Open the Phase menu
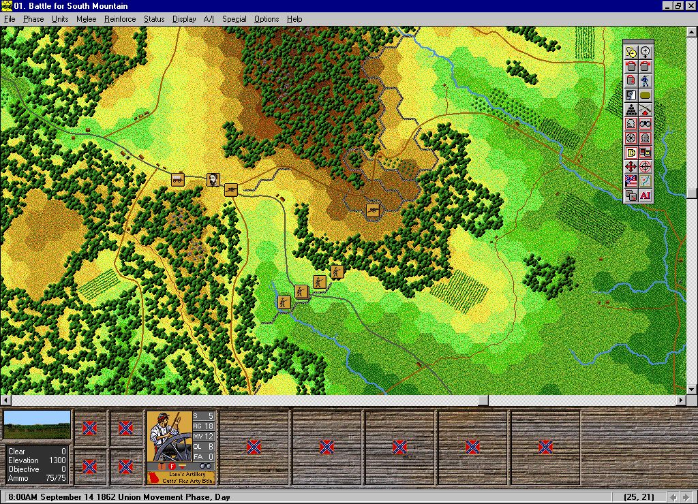This screenshot has width=698, height=504. pyautogui.click(x=33, y=19)
